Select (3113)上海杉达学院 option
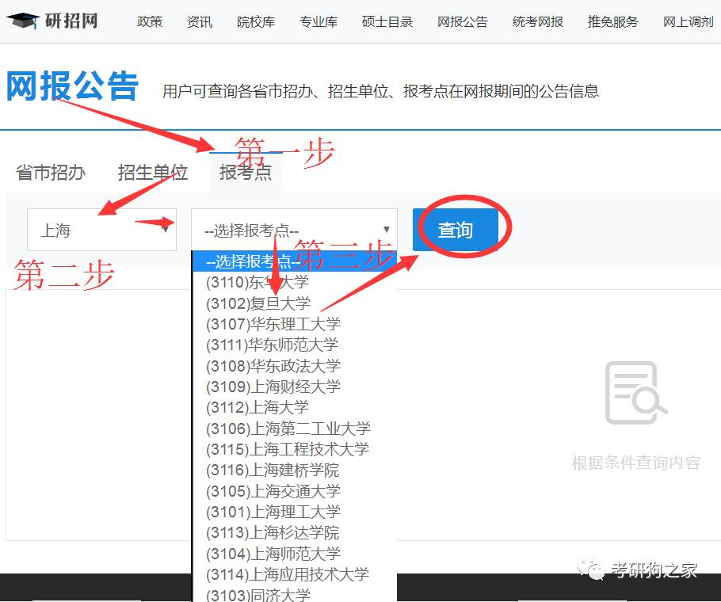 tap(294, 532)
